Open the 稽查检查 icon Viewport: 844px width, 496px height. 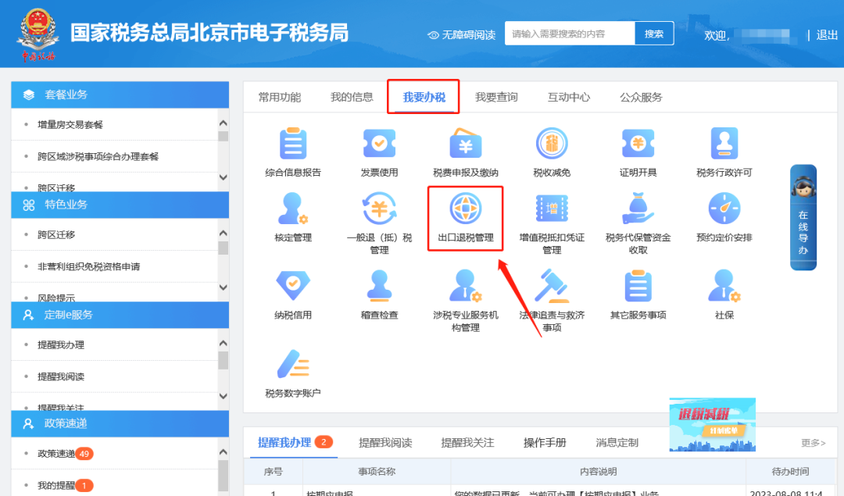point(380,286)
